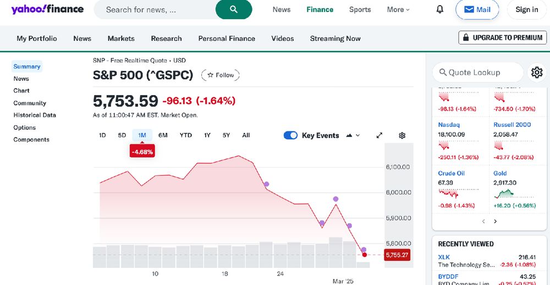
Task: Open the XLK recently viewed quote
Action: [444, 257]
